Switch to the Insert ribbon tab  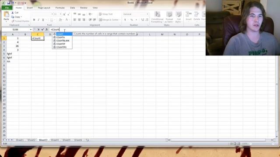point(30,8)
